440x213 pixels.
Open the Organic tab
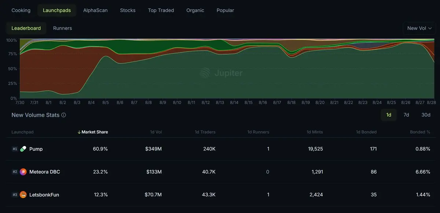195,10
